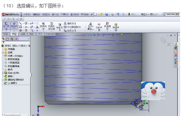Viewport: 181px width, 116px height.
Task: Open the Line tool dropdown arrow
Action: 23,24
